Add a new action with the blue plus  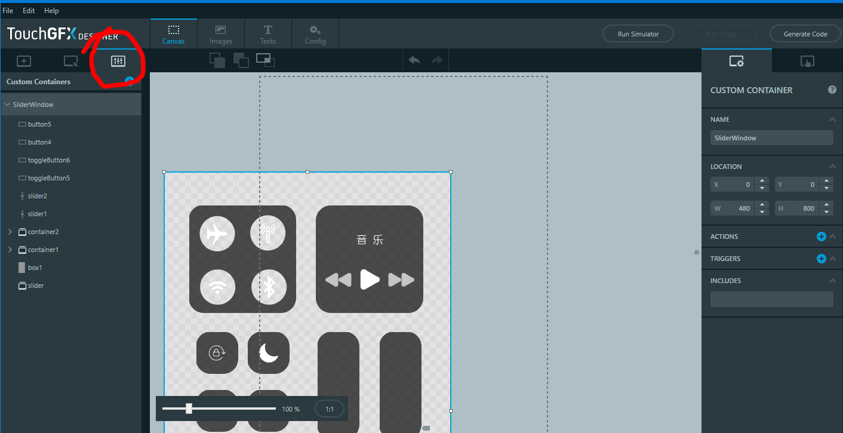822,236
